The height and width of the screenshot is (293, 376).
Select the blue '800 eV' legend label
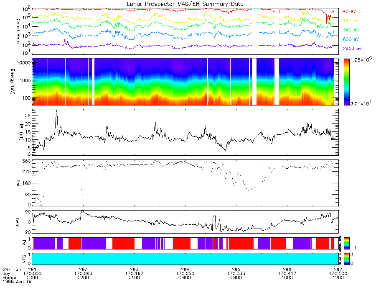click(x=351, y=39)
